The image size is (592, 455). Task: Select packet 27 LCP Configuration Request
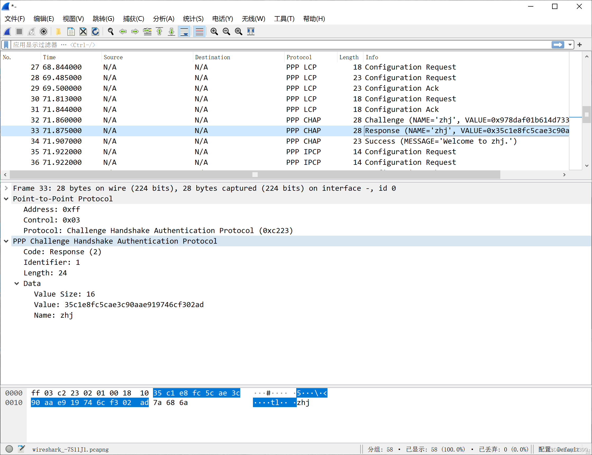(x=285, y=67)
